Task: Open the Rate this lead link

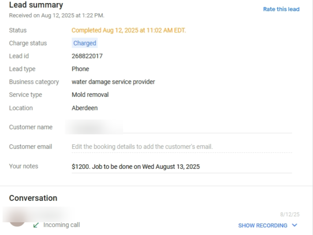Action: pos(281,9)
